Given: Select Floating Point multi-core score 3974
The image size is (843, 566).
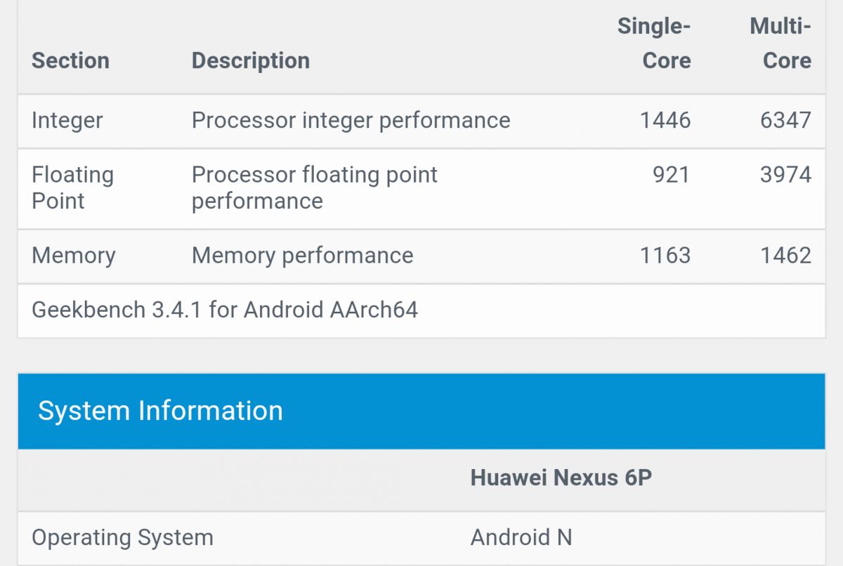Looking at the screenshot, I should (785, 174).
